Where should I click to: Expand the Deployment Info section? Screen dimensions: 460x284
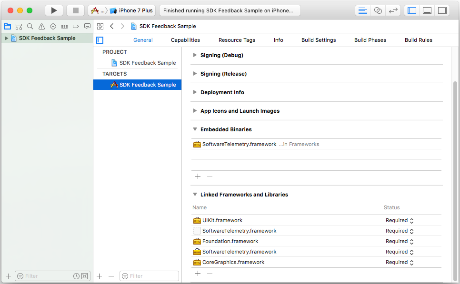pyautogui.click(x=195, y=92)
